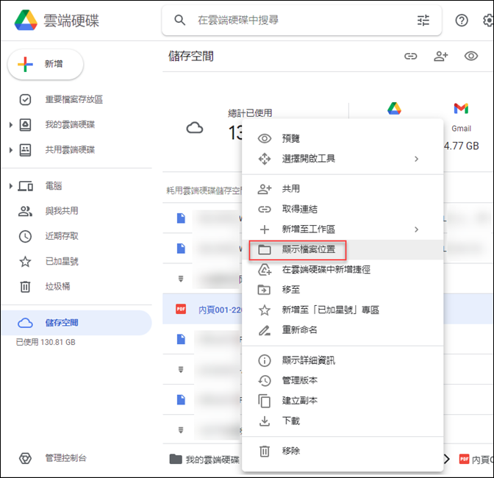Click the 近期存取 clock icon in sidebar
This screenshot has width=494, height=478.
tap(25, 236)
